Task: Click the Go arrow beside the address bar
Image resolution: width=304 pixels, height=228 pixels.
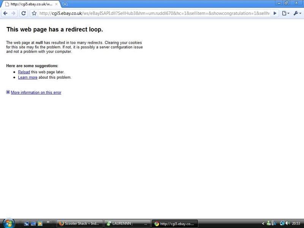Action: click(275, 13)
